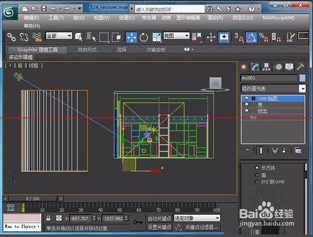Open the selection filter 全部 dropdown
This screenshot has width=313, height=237.
59,36
